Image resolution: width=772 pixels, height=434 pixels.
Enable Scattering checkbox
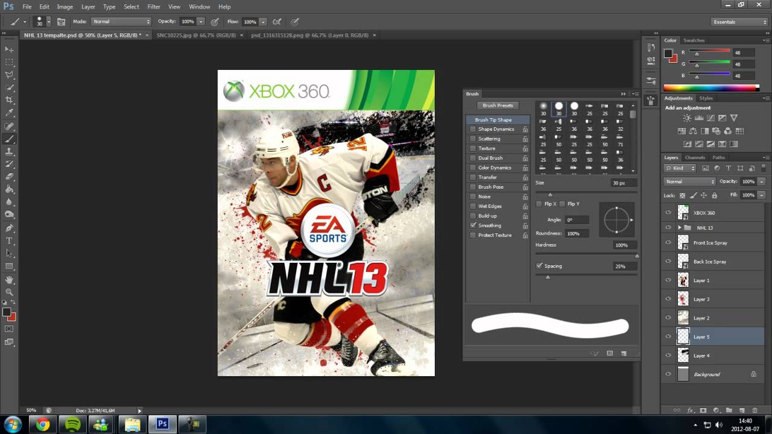tap(473, 139)
